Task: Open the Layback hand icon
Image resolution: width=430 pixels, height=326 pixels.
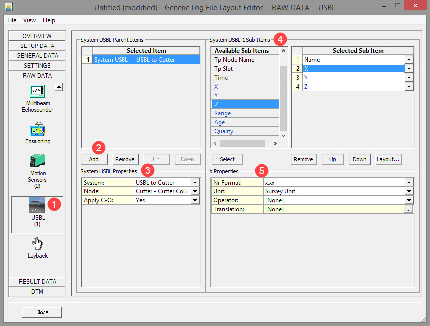Action: 38,243
